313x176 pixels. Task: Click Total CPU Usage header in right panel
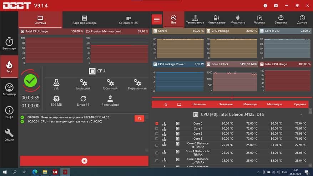coord(285,64)
